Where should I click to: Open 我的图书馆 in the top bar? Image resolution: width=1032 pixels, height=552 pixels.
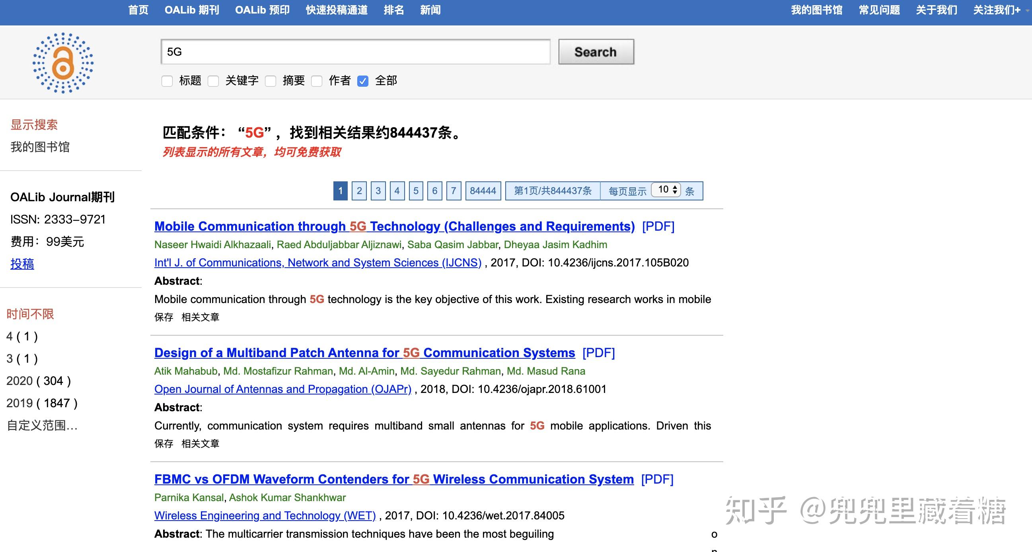(817, 10)
